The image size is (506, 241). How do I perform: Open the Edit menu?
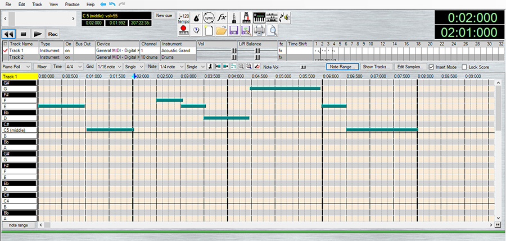[x=21, y=4]
